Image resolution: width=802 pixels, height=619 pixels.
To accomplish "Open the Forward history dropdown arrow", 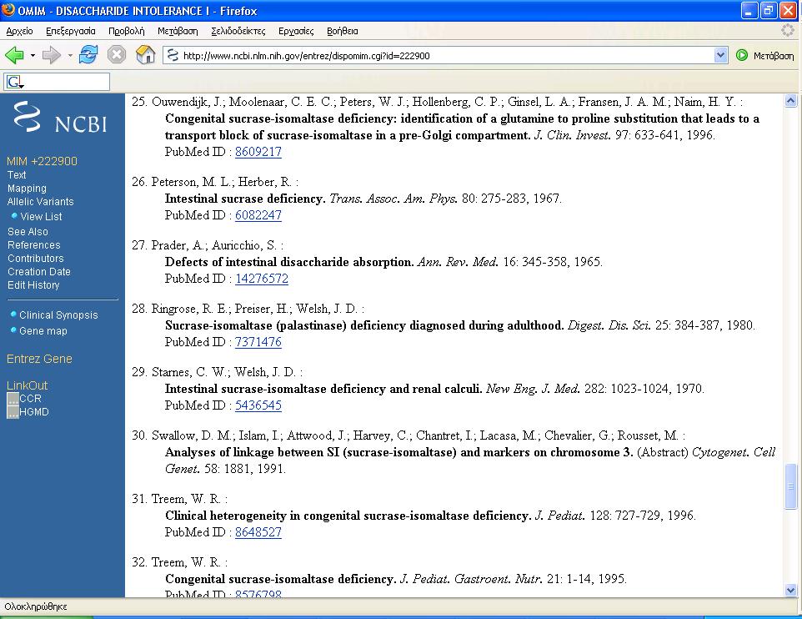I will click(69, 55).
